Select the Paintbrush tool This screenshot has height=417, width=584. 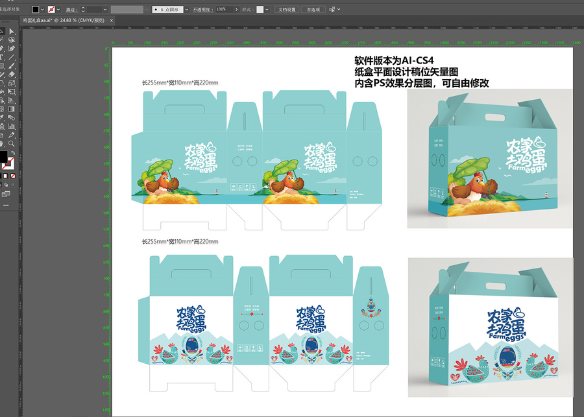12,66
